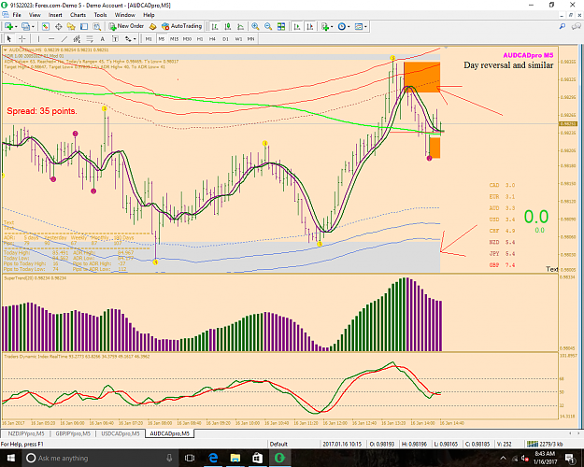Image resolution: width=584 pixels, height=467 pixels.
Task: Expand the Periods dropdown arrow
Action: 349,26
